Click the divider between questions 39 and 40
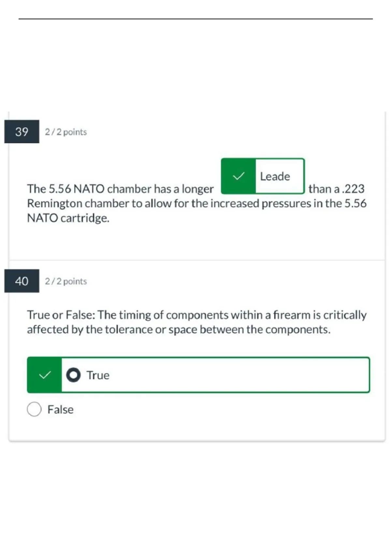 [197, 260]
